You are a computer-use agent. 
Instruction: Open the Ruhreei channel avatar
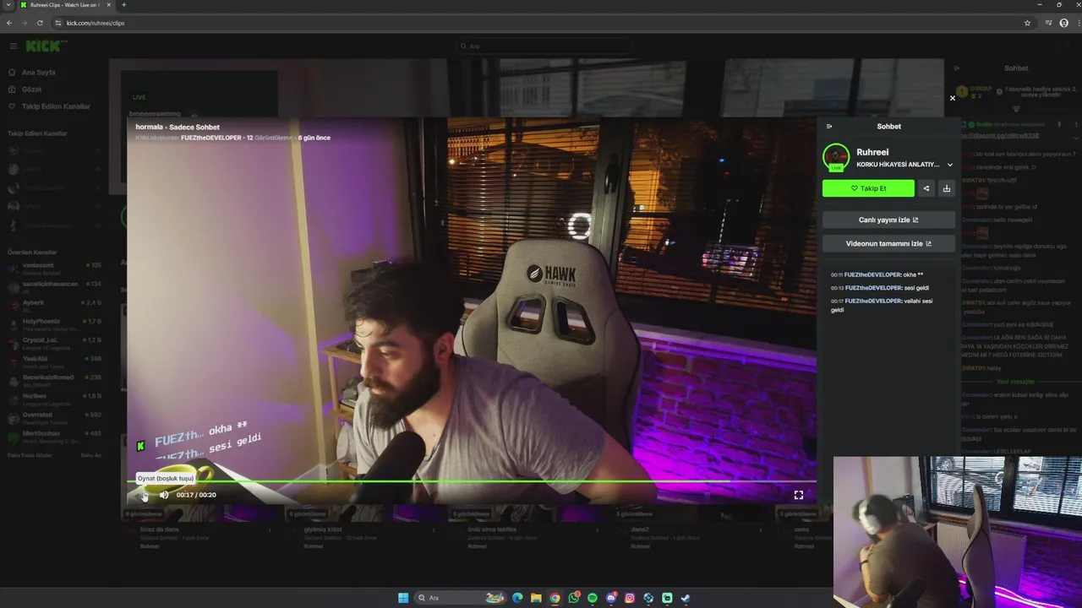tap(836, 157)
